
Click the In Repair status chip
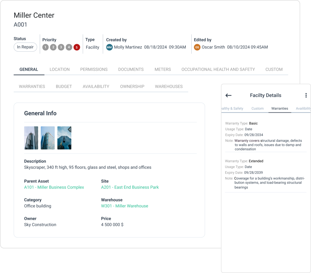coord(25,47)
